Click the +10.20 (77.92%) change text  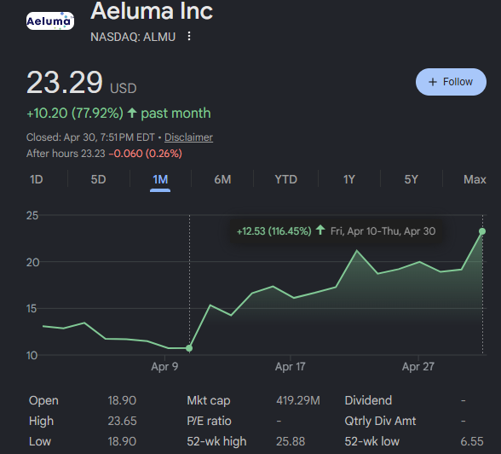[x=75, y=113]
